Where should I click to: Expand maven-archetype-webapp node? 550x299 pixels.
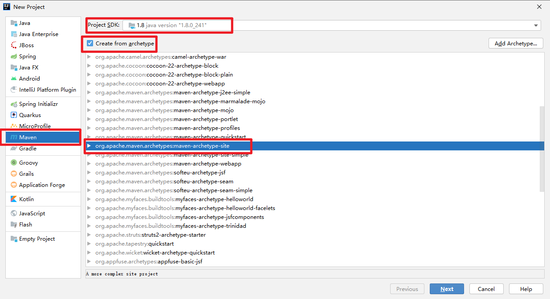pyautogui.click(x=89, y=164)
